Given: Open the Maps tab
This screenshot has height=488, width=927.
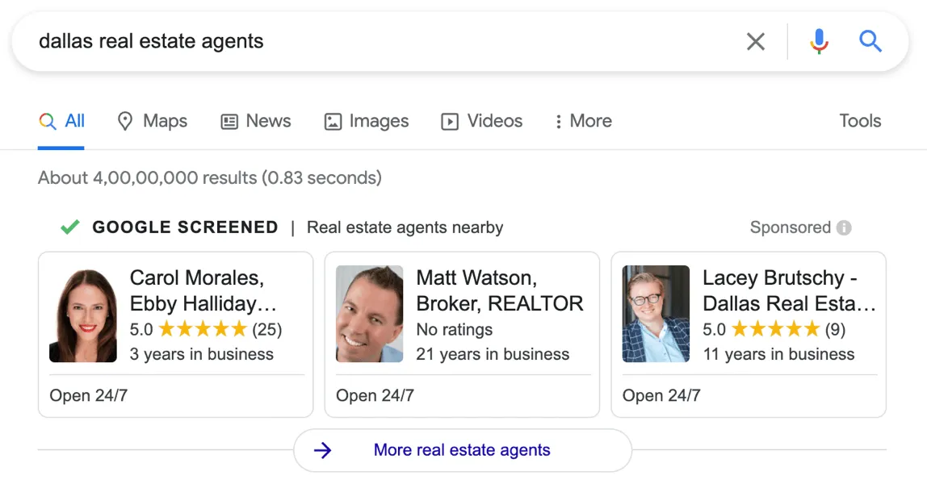Looking at the screenshot, I should [152, 121].
